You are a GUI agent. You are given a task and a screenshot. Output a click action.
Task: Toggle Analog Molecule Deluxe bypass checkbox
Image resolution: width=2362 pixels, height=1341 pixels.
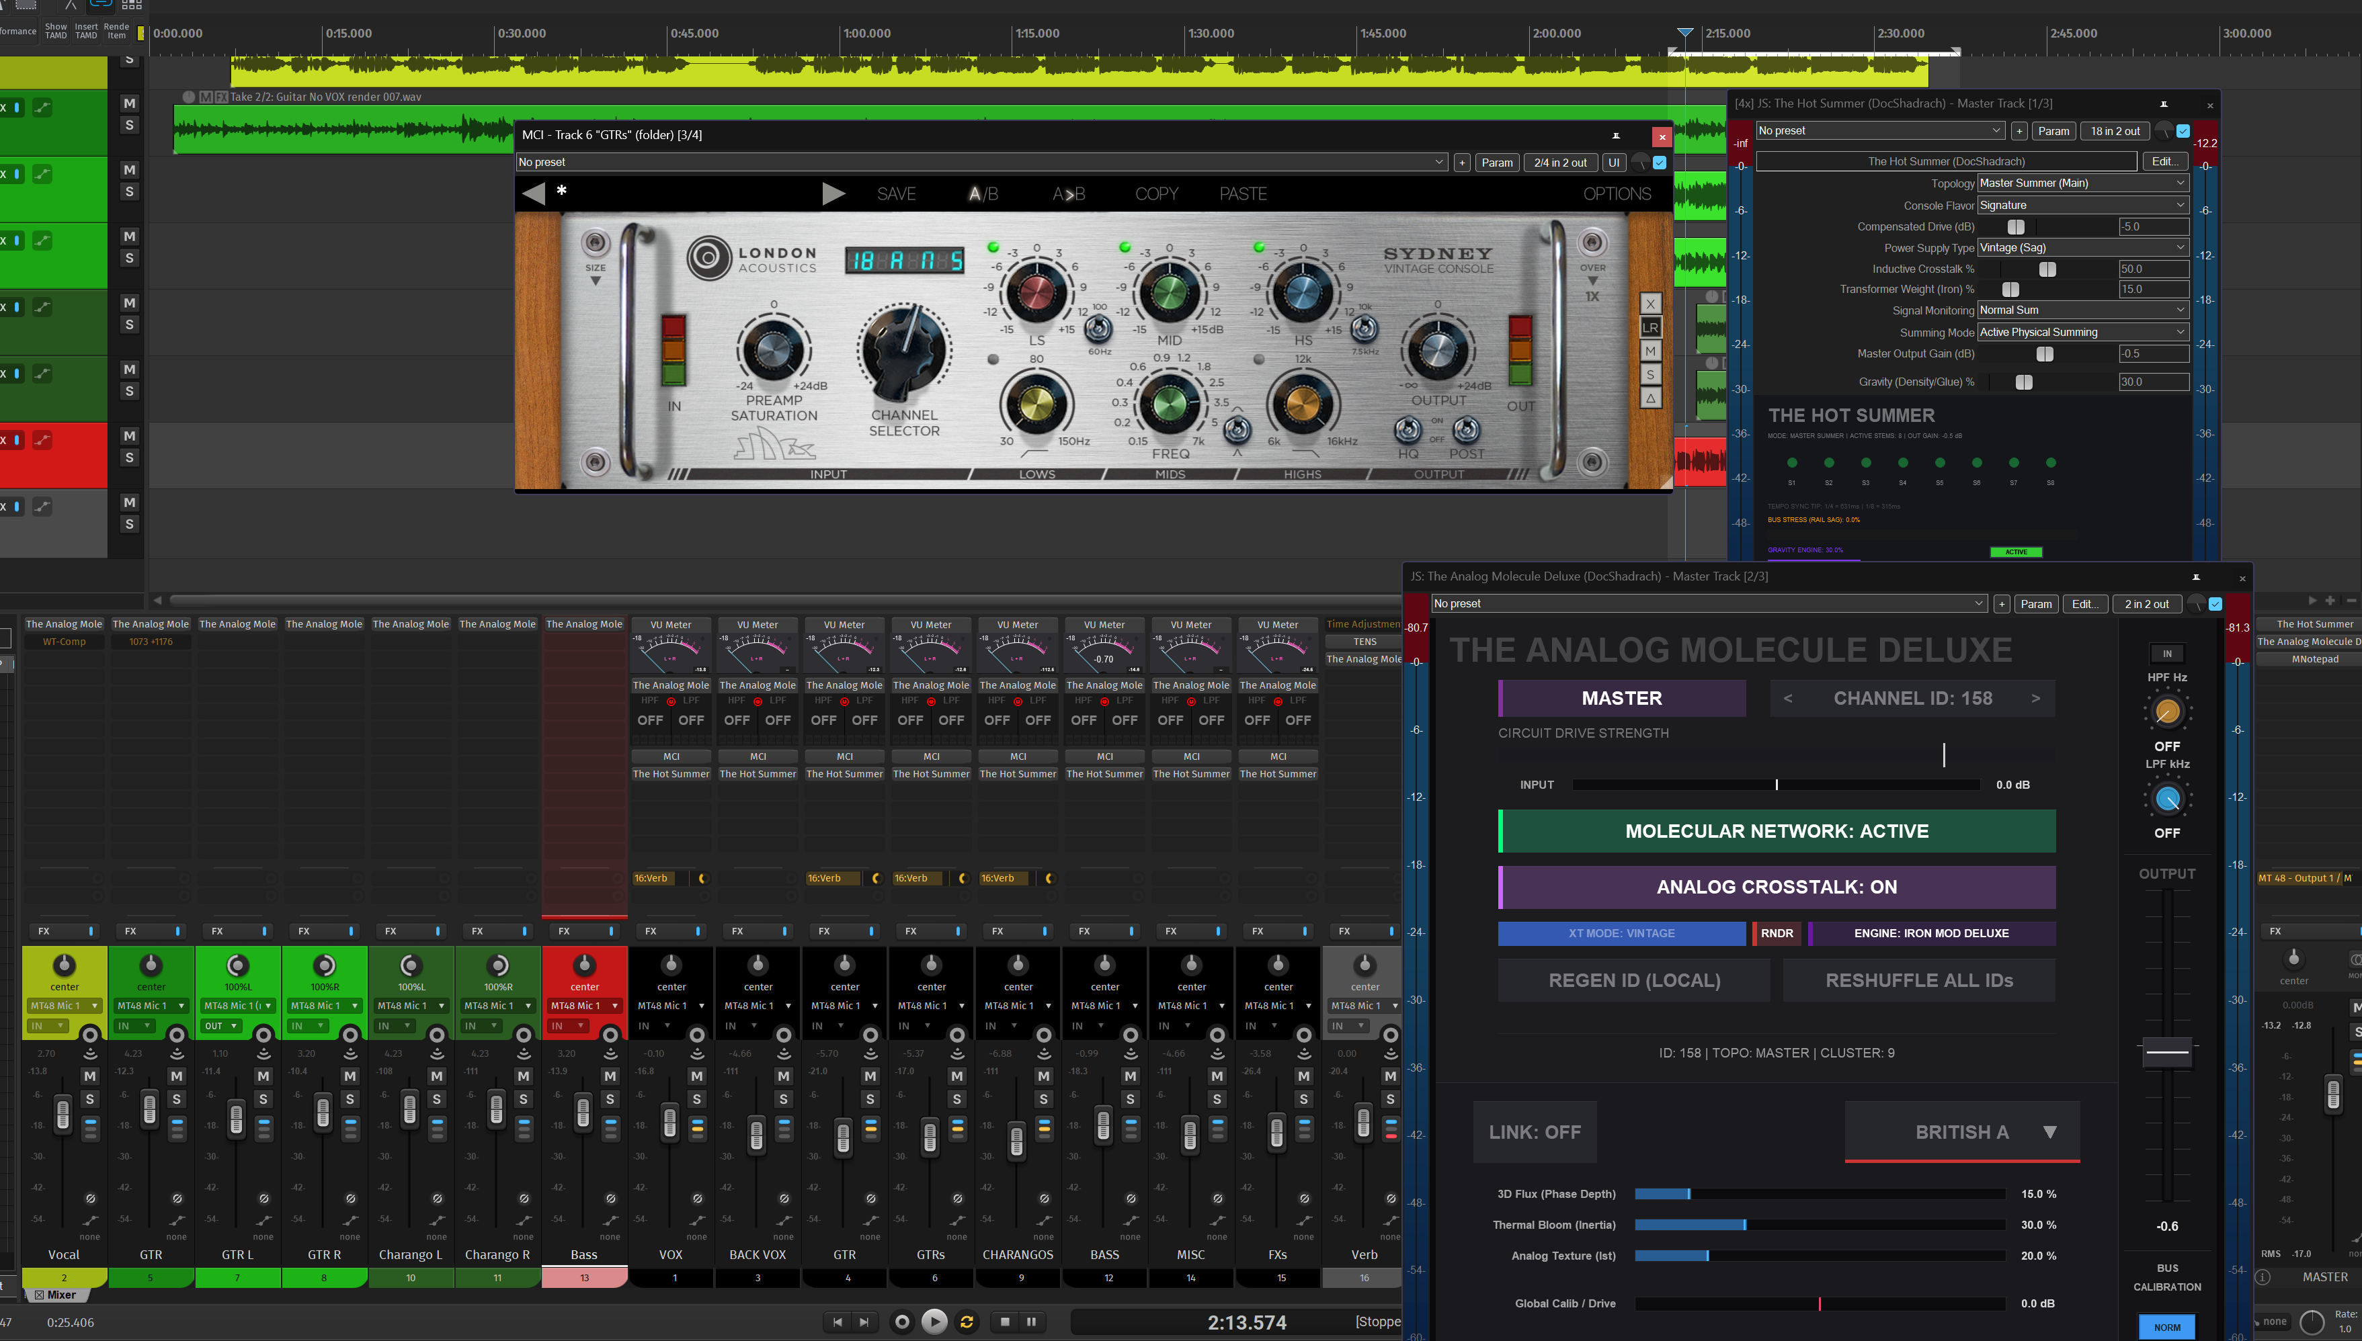pos(2215,604)
